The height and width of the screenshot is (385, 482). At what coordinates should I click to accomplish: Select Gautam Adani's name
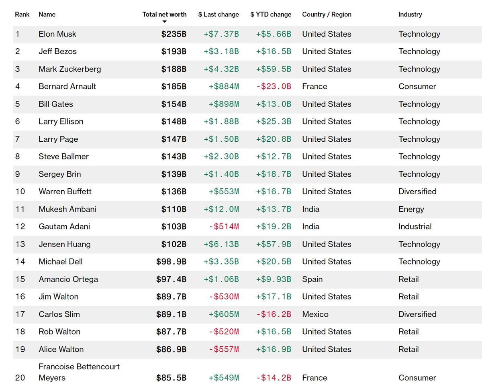pyautogui.click(x=64, y=226)
